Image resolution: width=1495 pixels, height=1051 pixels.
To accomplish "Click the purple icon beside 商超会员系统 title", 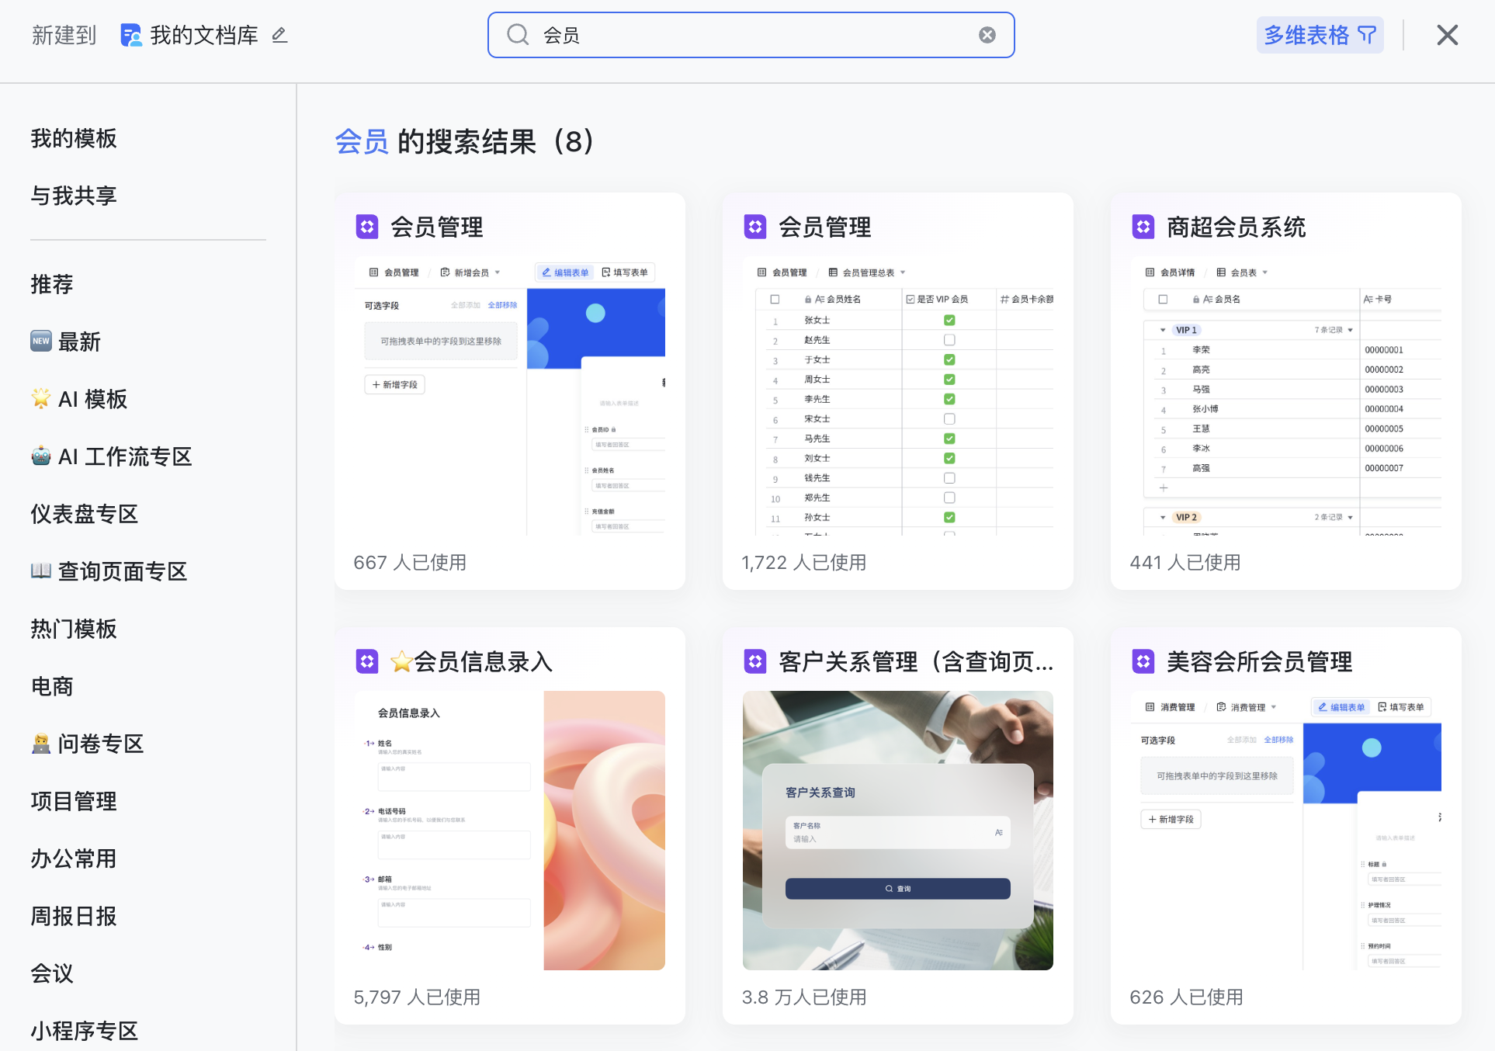I will click(x=1143, y=227).
